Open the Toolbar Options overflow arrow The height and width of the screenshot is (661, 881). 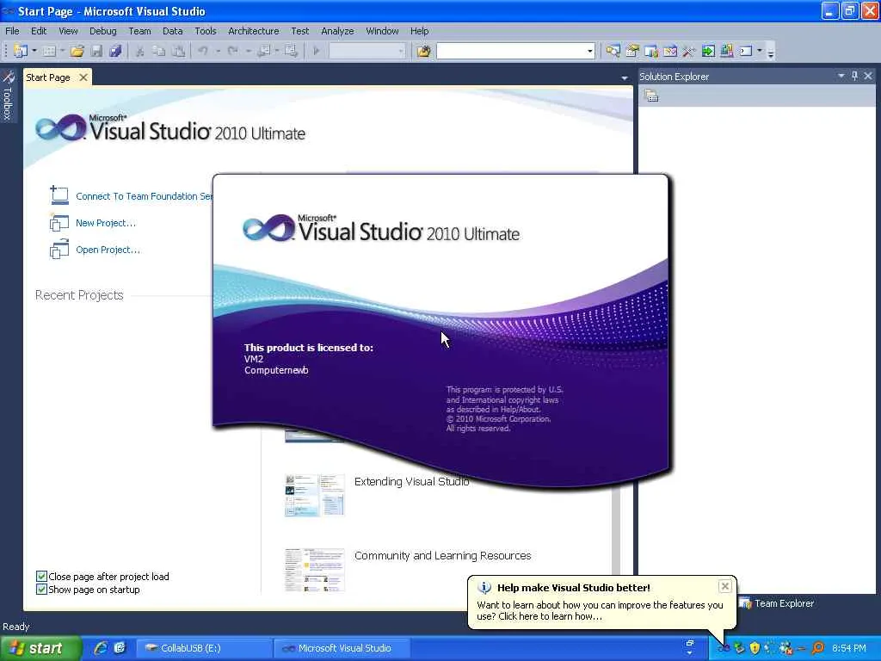coord(771,53)
